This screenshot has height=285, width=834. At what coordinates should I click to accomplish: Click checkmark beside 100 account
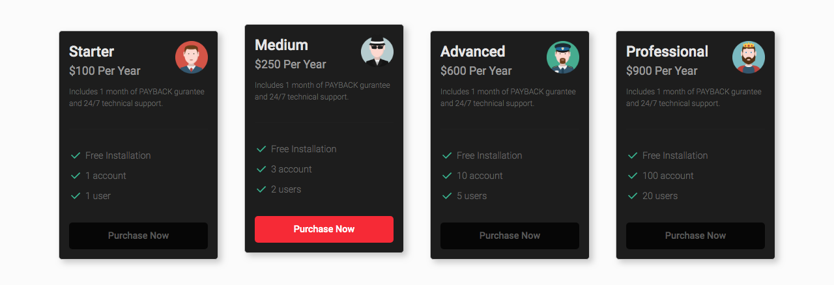[x=633, y=176]
